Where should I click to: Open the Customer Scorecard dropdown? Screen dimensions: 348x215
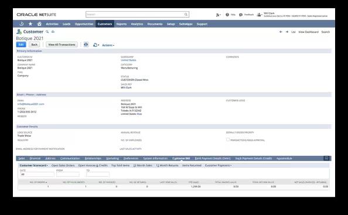pos(34,166)
